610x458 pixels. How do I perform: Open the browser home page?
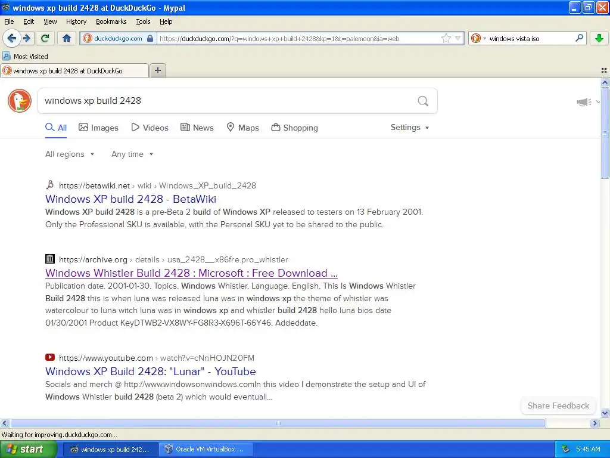[x=67, y=38]
